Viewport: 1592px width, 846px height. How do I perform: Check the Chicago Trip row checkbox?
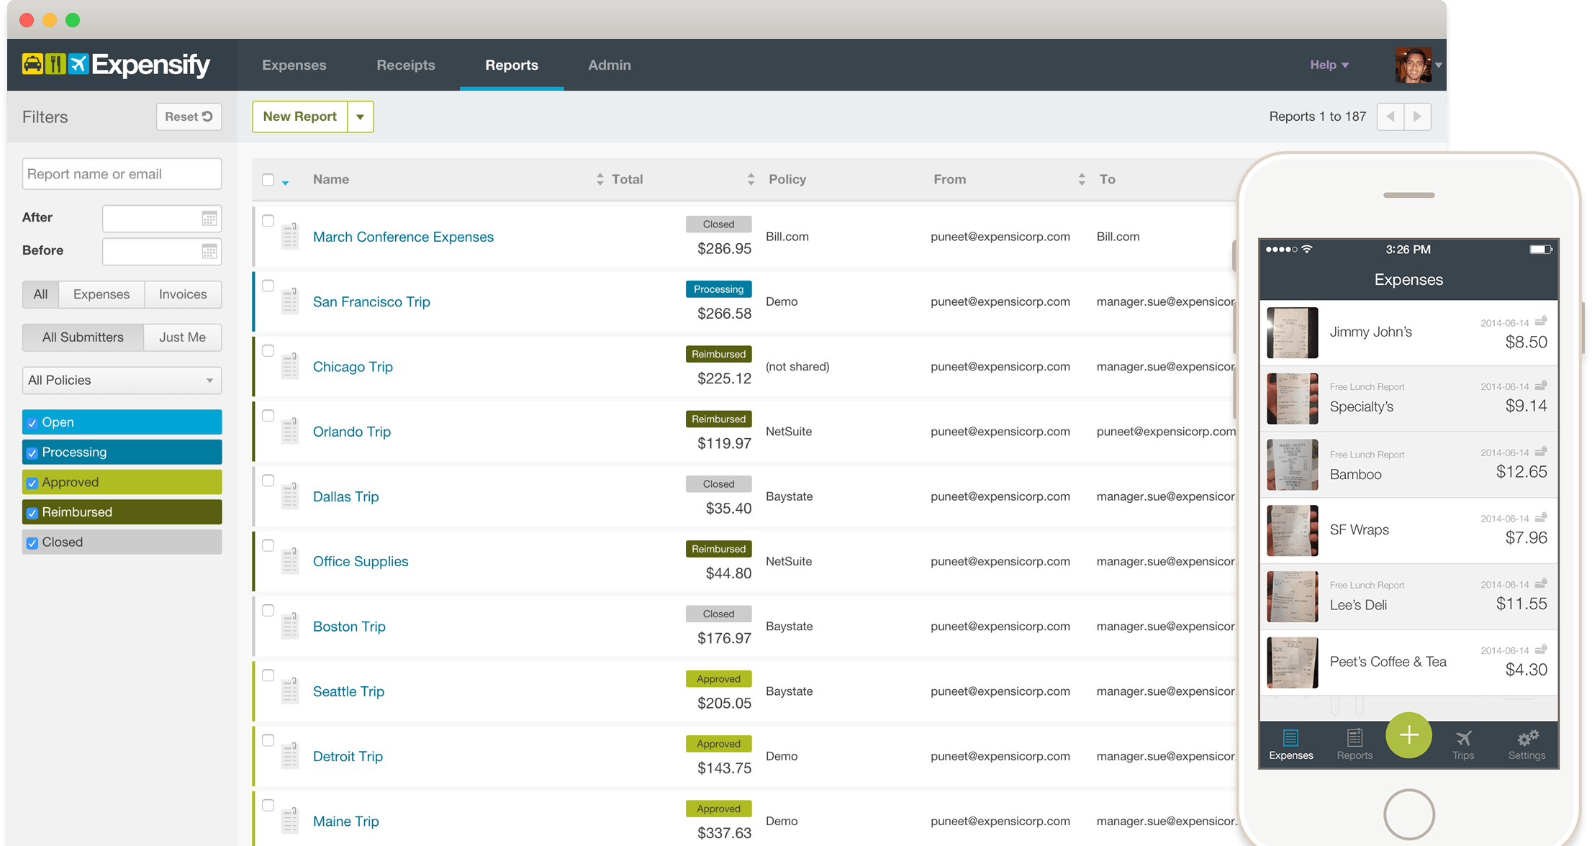click(x=268, y=350)
